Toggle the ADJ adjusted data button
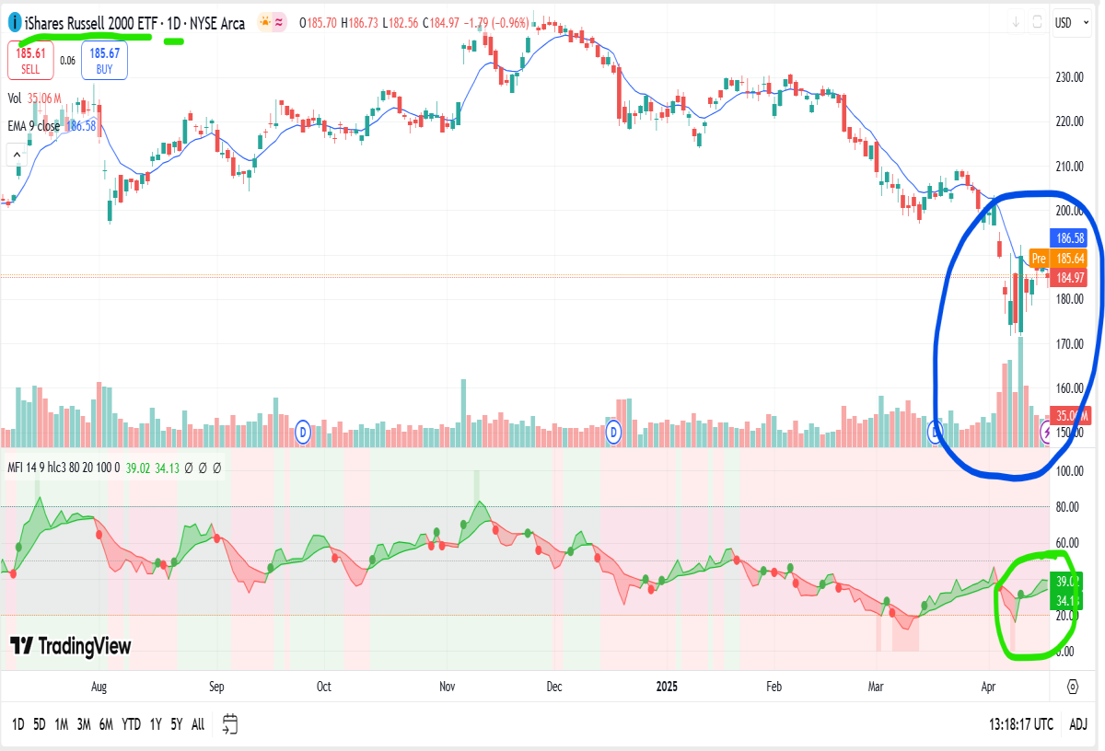Screen dimensions: 1105x751 [x=1078, y=724]
